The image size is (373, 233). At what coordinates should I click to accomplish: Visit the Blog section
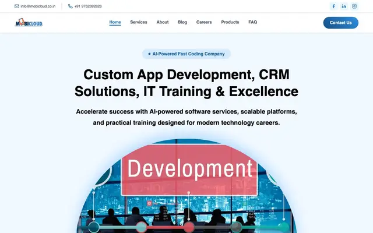coord(182,22)
